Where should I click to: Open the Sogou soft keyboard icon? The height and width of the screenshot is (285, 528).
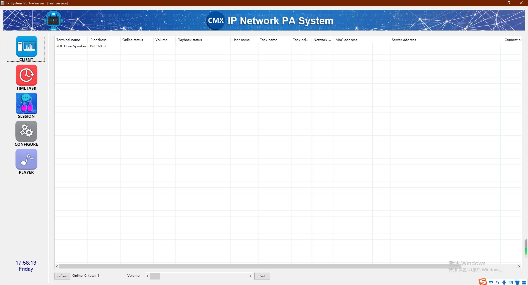click(x=511, y=283)
